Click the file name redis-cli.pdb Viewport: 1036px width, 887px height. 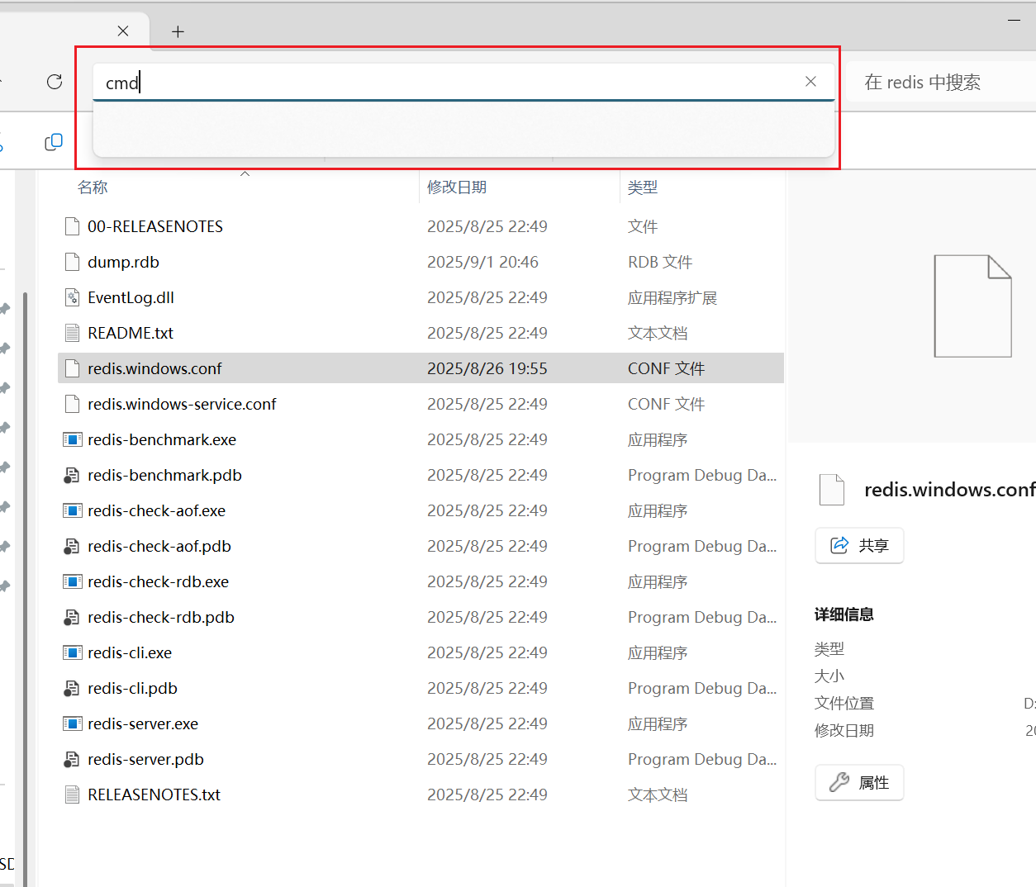click(132, 688)
